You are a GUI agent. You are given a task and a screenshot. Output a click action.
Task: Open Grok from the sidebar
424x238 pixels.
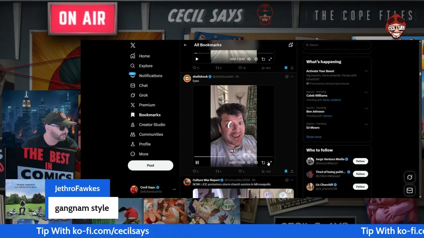pos(139,95)
